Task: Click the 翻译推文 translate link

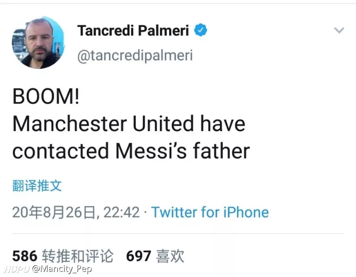Action: (36, 186)
